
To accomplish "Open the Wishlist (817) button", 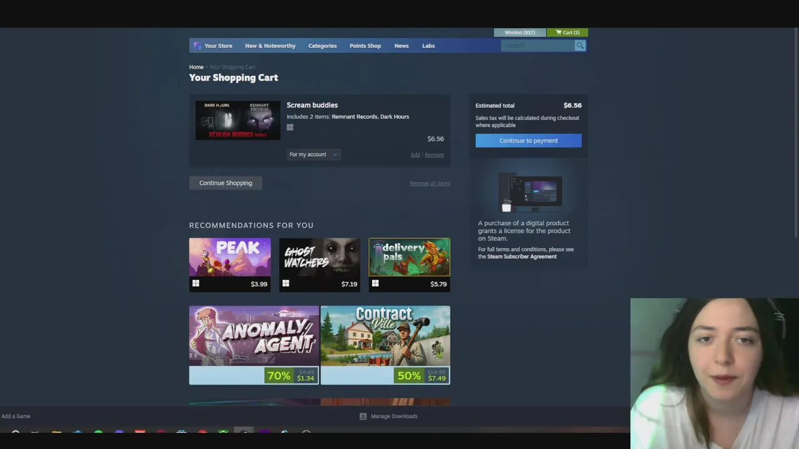I will point(520,32).
